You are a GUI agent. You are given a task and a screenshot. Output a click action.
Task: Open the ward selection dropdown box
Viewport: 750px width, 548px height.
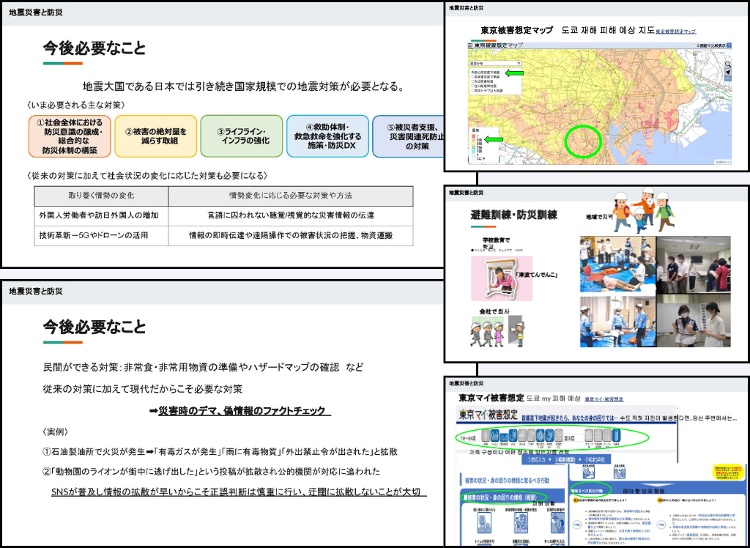tap(573, 437)
